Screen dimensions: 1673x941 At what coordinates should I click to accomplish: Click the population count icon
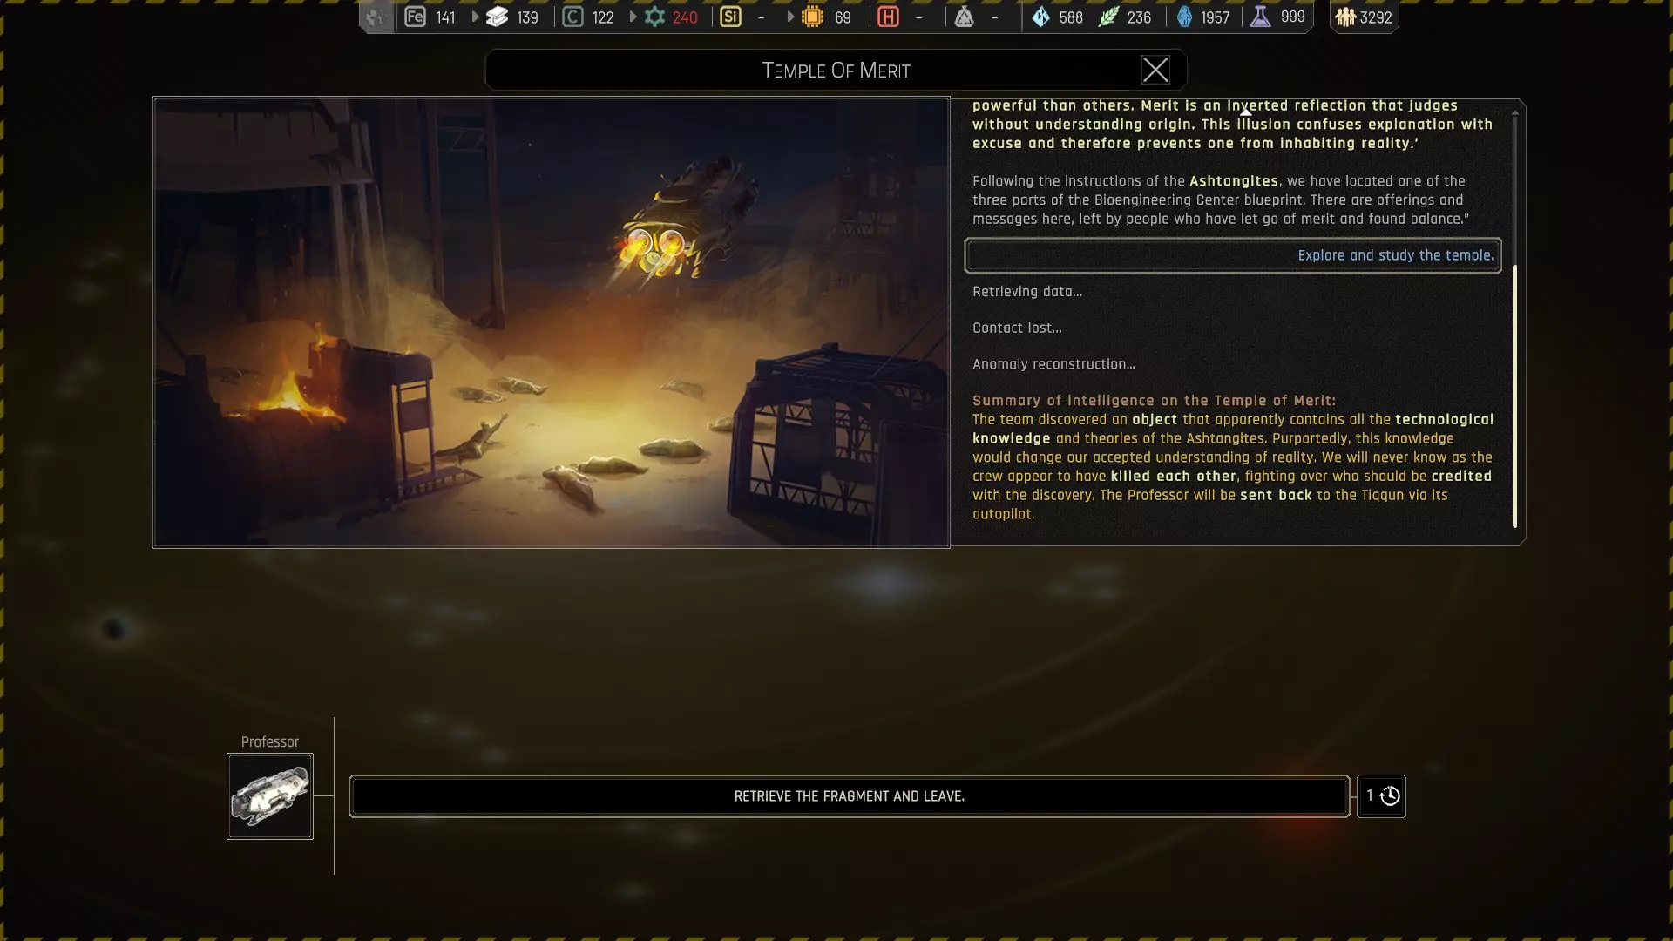pyautogui.click(x=1345, y=17)
